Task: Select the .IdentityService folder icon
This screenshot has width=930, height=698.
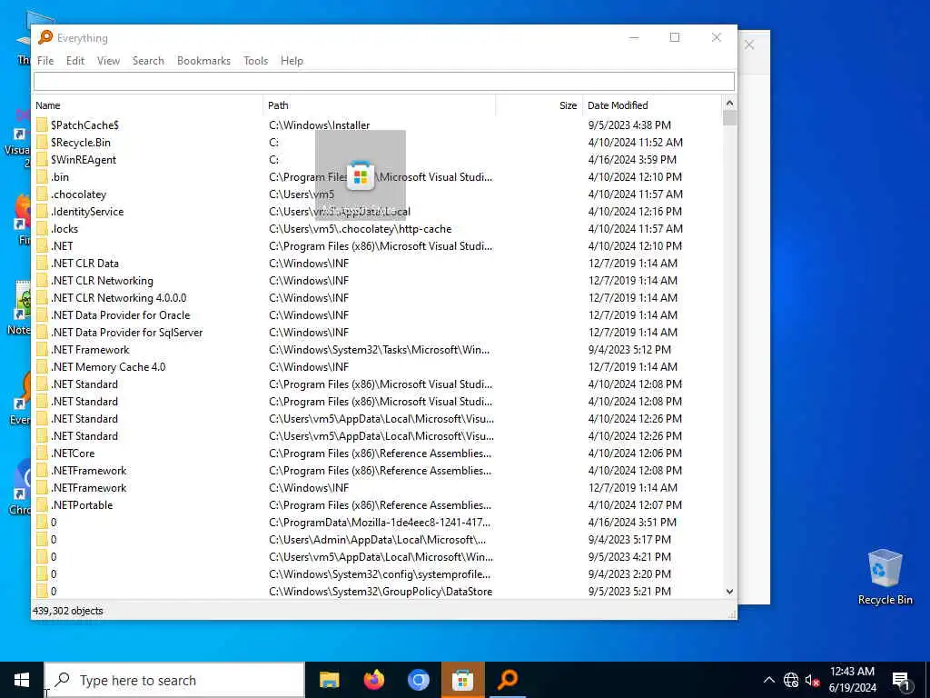Action: [x=42, y=211]
